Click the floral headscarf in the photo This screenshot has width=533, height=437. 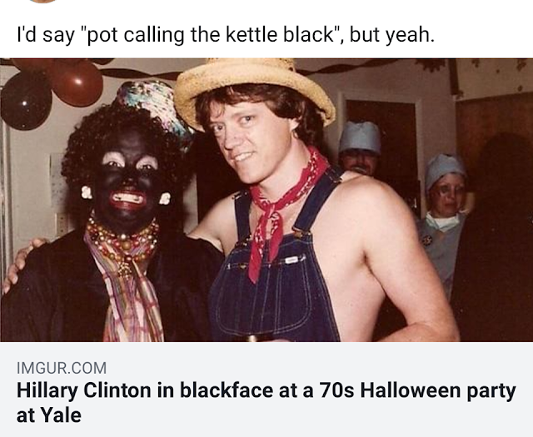tap(155, 107)
